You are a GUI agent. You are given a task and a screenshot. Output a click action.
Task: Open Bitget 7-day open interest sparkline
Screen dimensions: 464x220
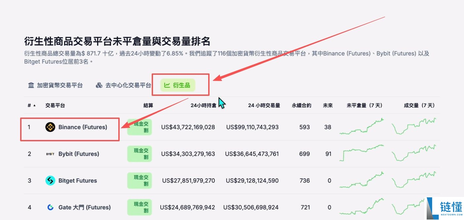tap(362, 180)
